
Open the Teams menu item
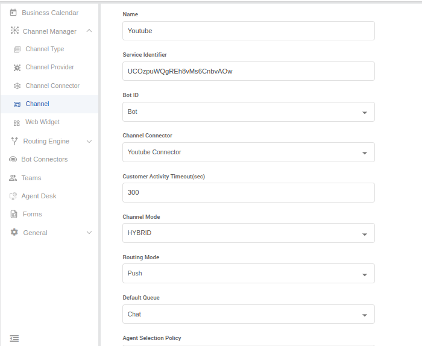(31, 178)
